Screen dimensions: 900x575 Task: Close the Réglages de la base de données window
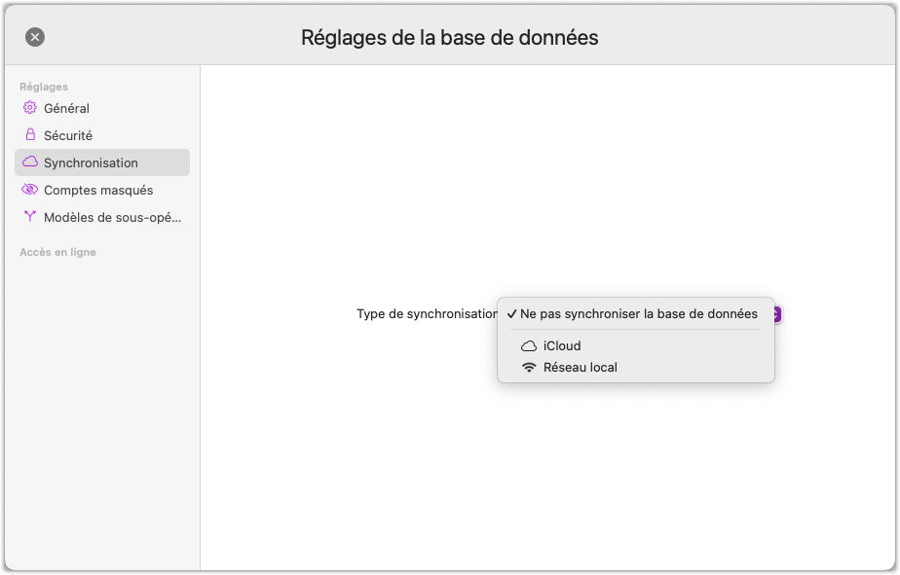35,37
